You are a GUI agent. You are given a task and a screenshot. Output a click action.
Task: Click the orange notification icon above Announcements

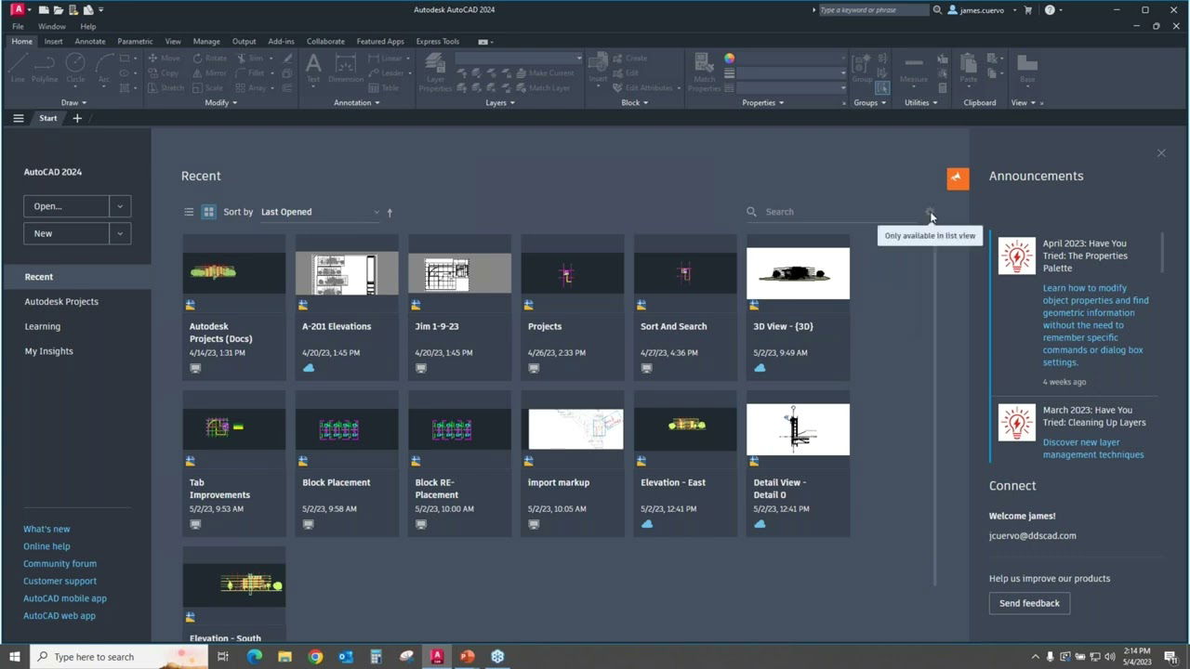[958, 178]
